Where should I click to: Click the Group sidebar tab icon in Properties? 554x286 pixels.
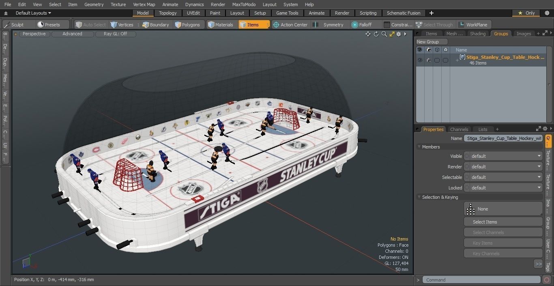tap(548, 141)
